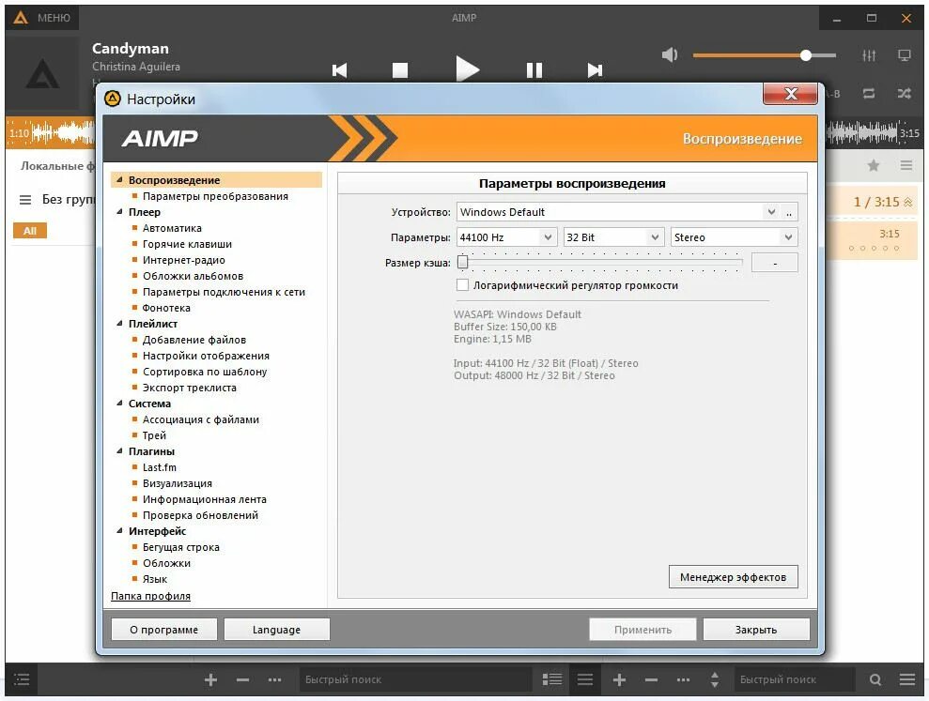Adjust the volume slider knob
The width and height of the screenshot is (929, 701).
coord(805,55)
